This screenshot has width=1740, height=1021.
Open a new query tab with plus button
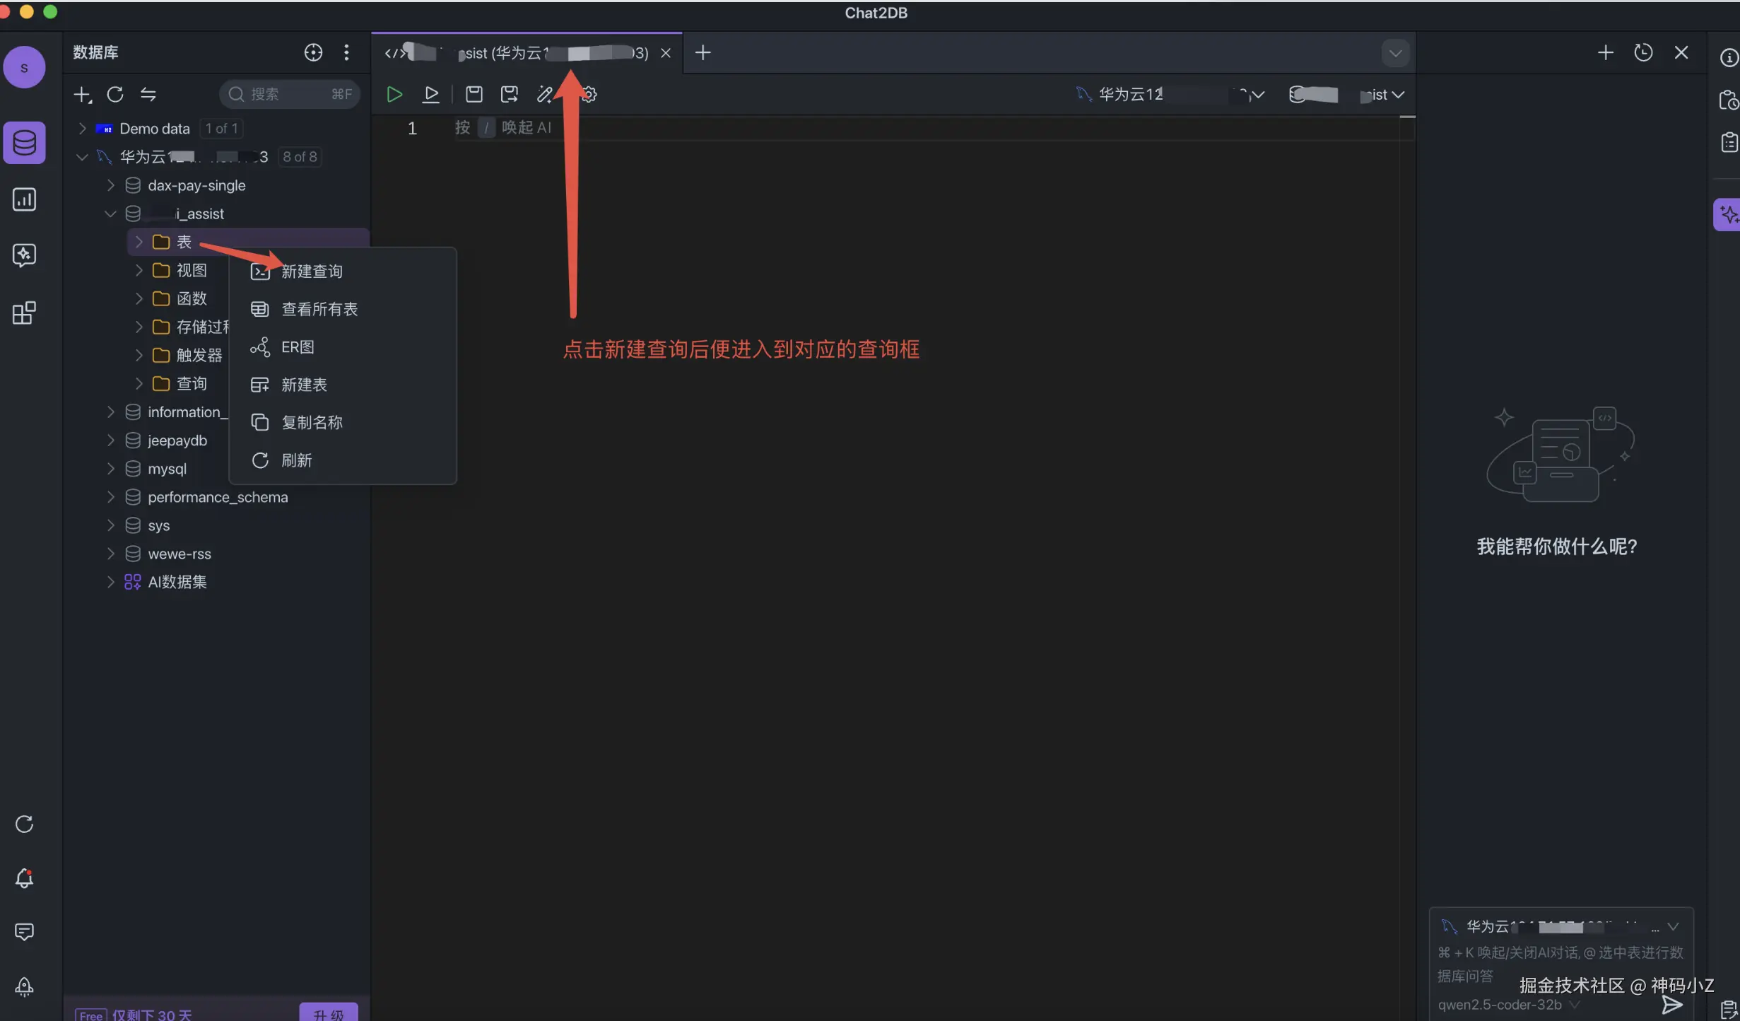click(703, 52)
